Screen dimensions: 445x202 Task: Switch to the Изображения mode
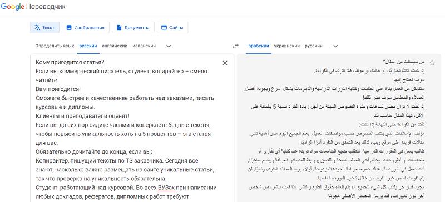click(85, 28)
